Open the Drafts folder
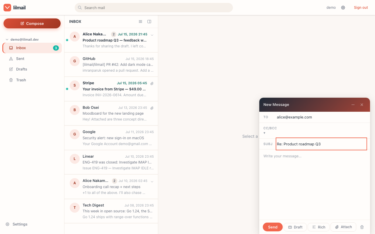The height and width of the screenshot is (234, 375). pos(32,69)
